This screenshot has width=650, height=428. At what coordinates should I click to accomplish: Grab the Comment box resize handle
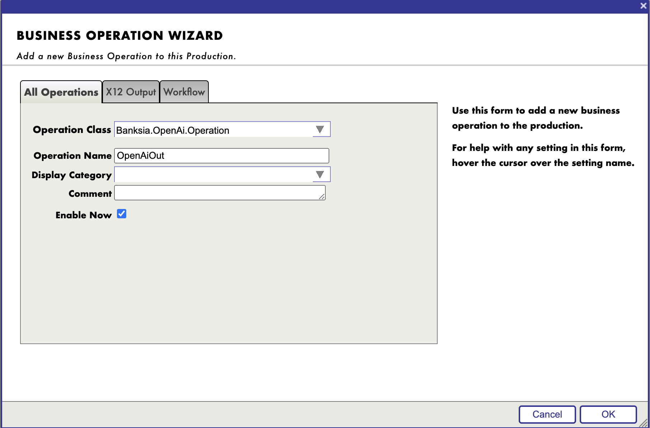click(x=322, y=196)
